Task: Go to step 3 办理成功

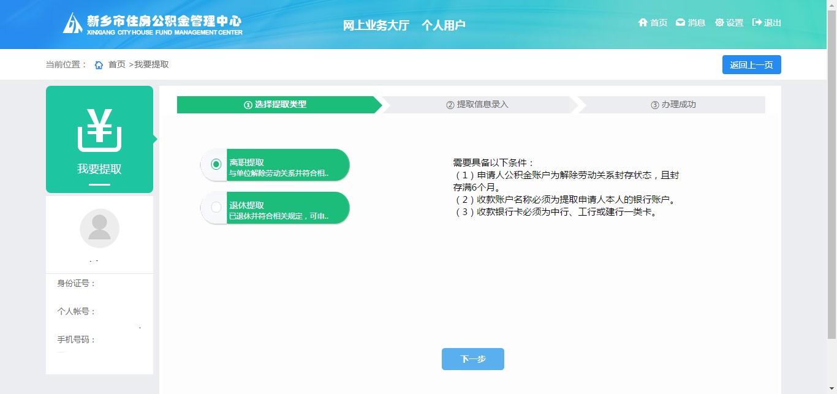Action: tap(673, 105)
